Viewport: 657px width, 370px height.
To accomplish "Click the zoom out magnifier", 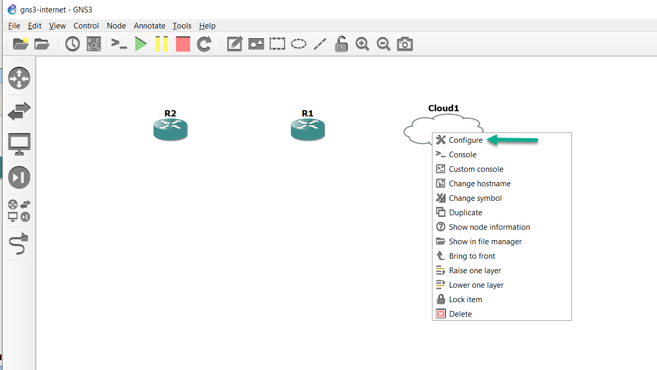I will tap(384, 44).
